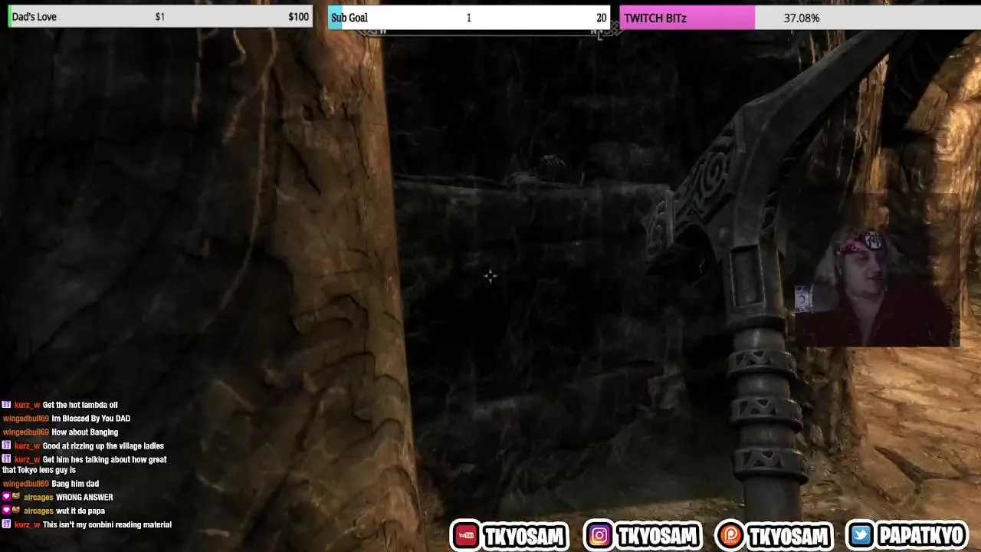Click chat message "Im Blessed By You DAD"

coord(90,419)
